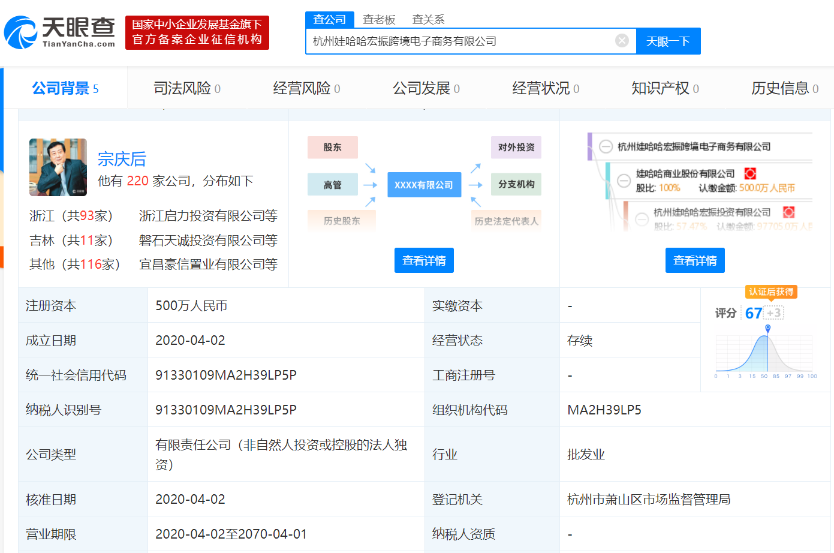The height and width of the screenshot is (553, 834).
Task: Open the 经营风险 section tab
Action: tap(306, 89)
